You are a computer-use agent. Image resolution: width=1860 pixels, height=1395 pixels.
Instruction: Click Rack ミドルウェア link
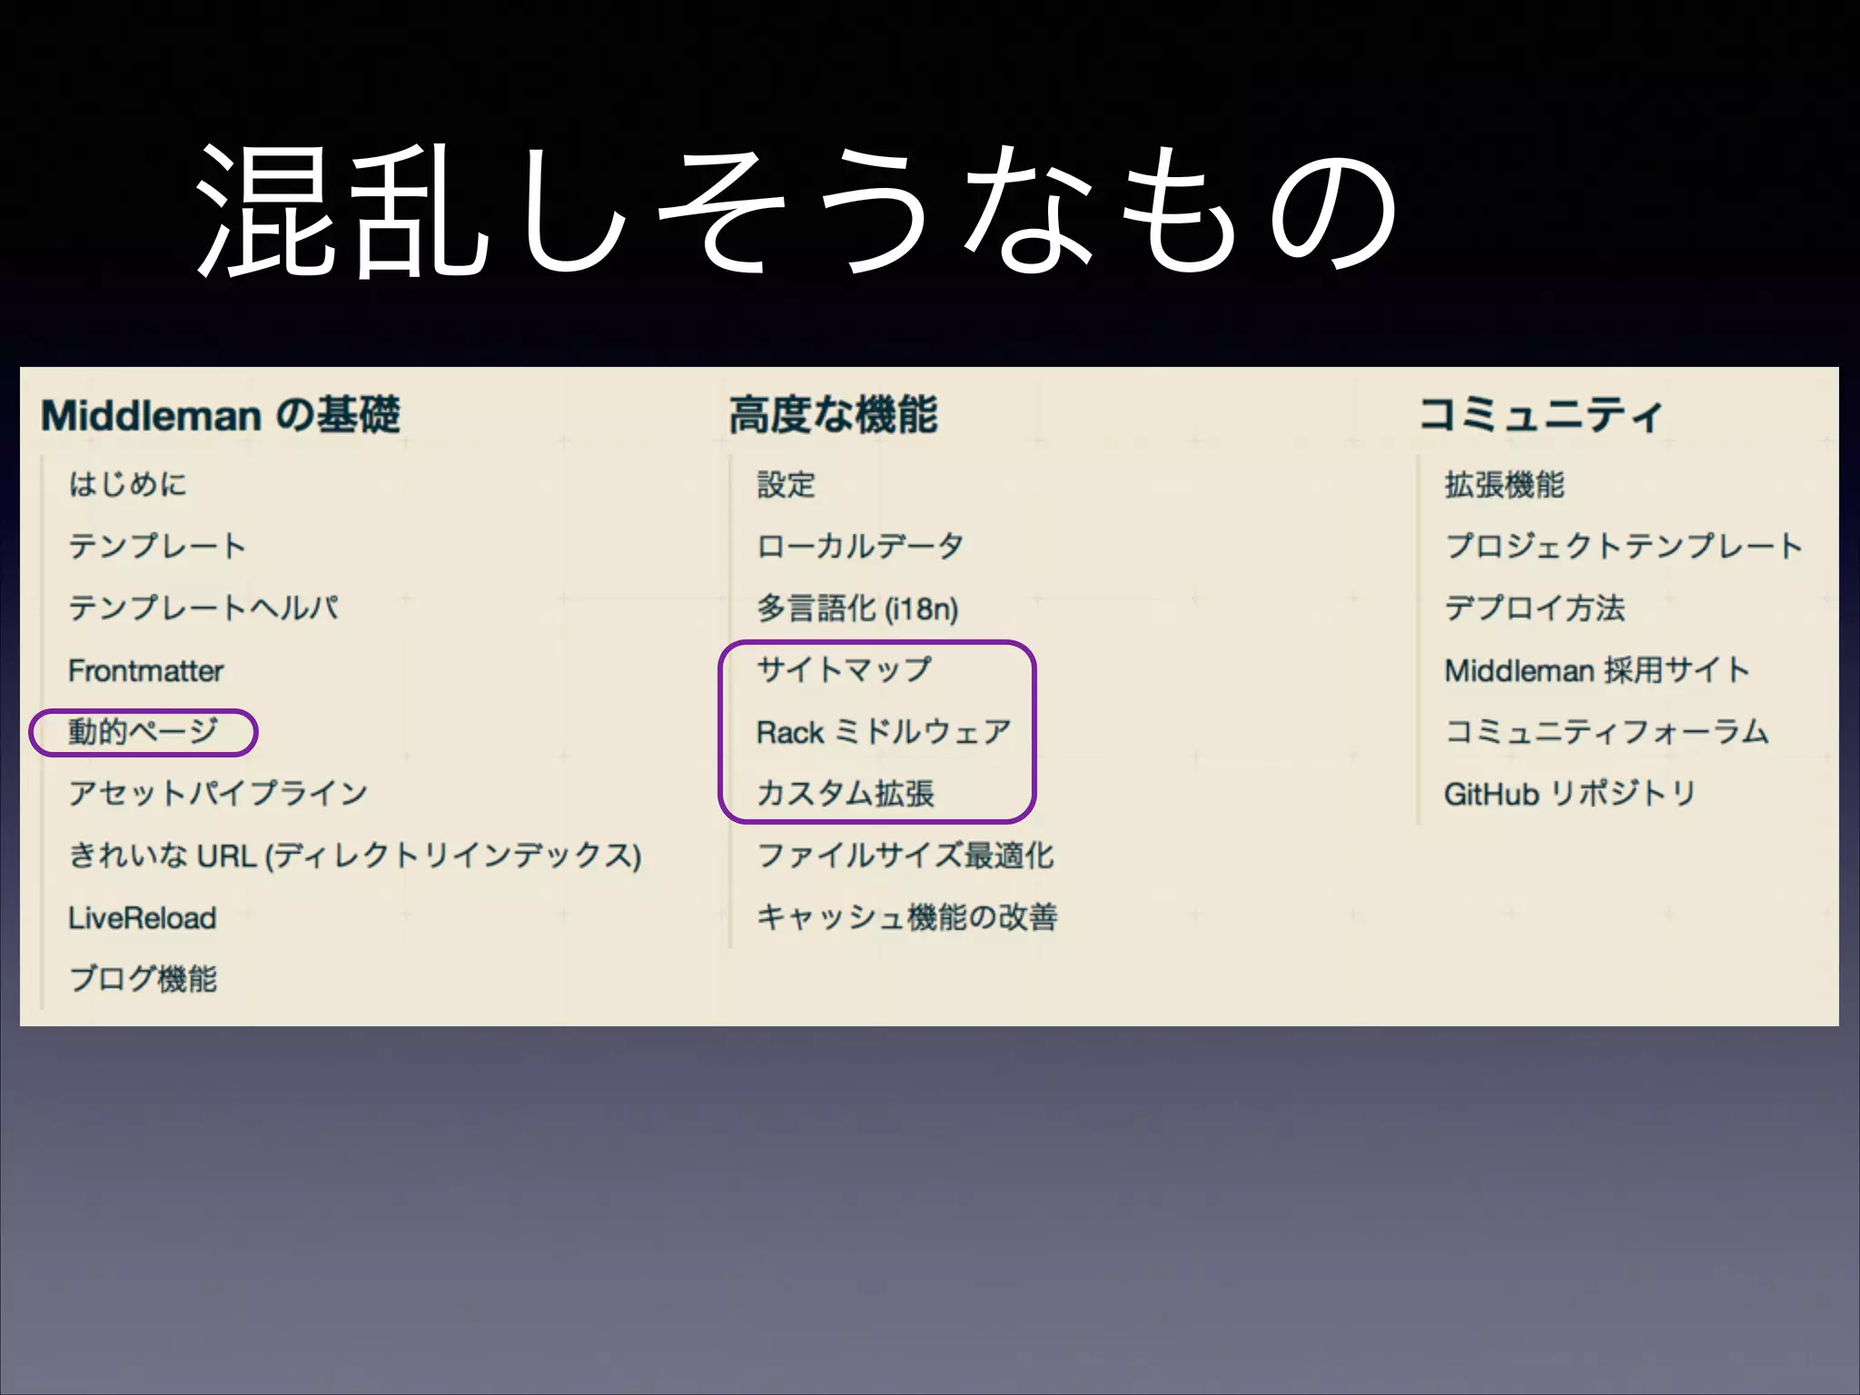[x=884, y=732]
